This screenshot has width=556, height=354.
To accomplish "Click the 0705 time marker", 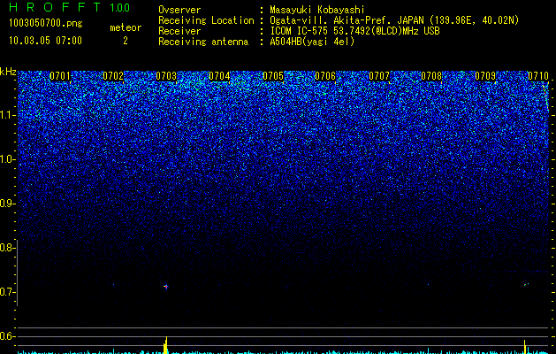I will [273, 75].
